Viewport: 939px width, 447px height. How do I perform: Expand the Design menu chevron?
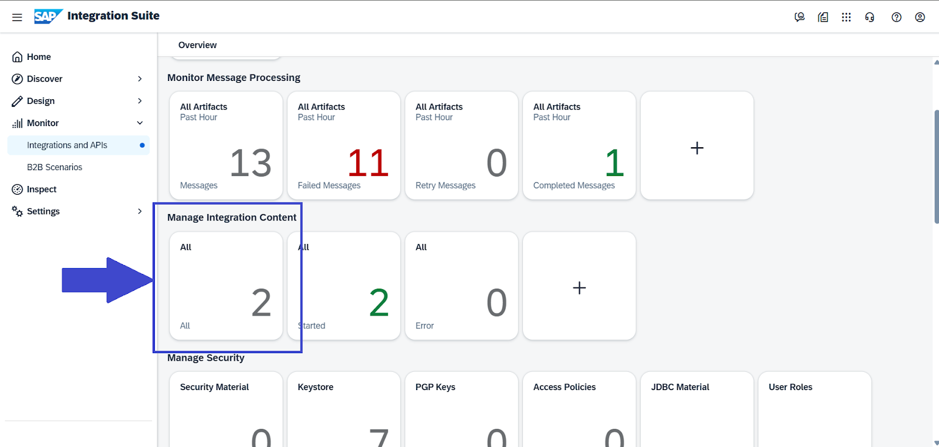point(140,101)
